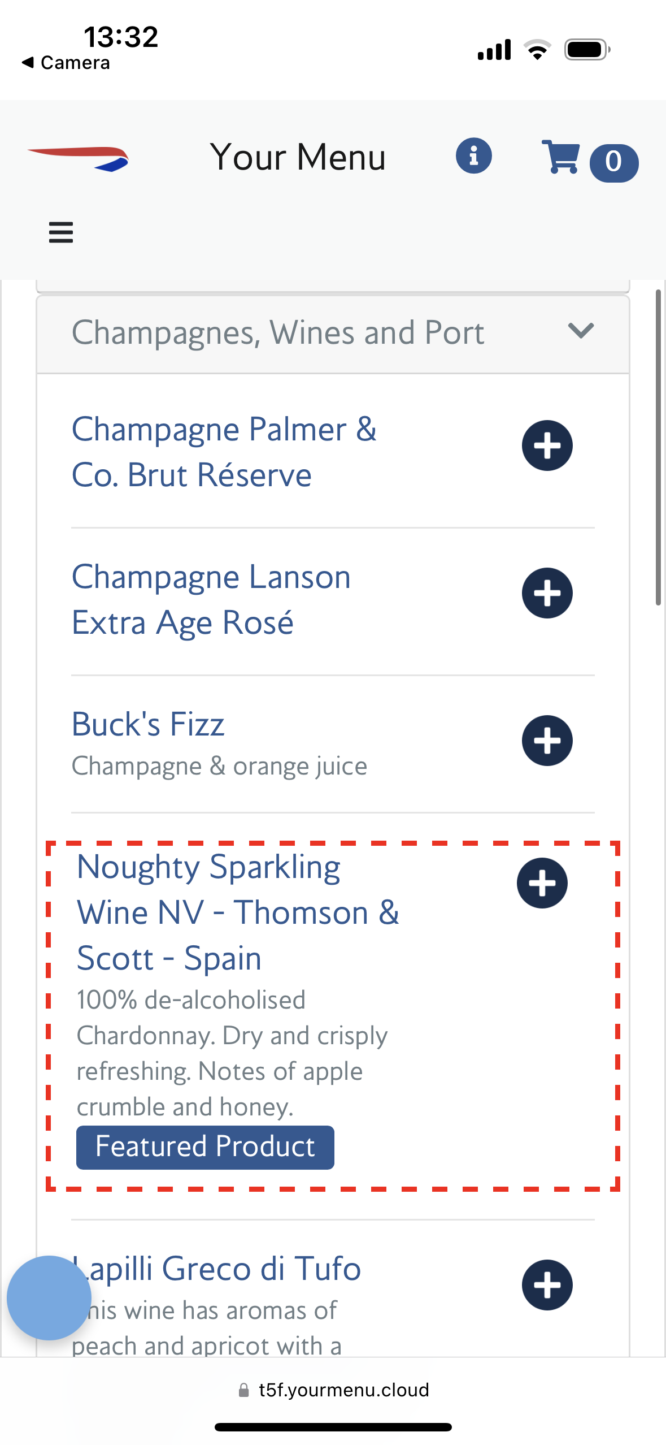Image resolution: width=666 pixels, height=1445 pixels.
Task: Select the Champagnes, Wines and Port section header
Action: (x=278, y=333)
